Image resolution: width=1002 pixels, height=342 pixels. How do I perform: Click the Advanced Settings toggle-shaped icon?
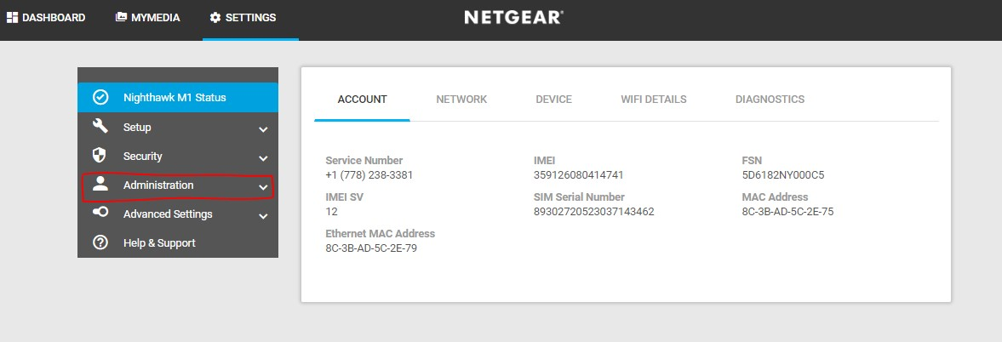(100, 213)
